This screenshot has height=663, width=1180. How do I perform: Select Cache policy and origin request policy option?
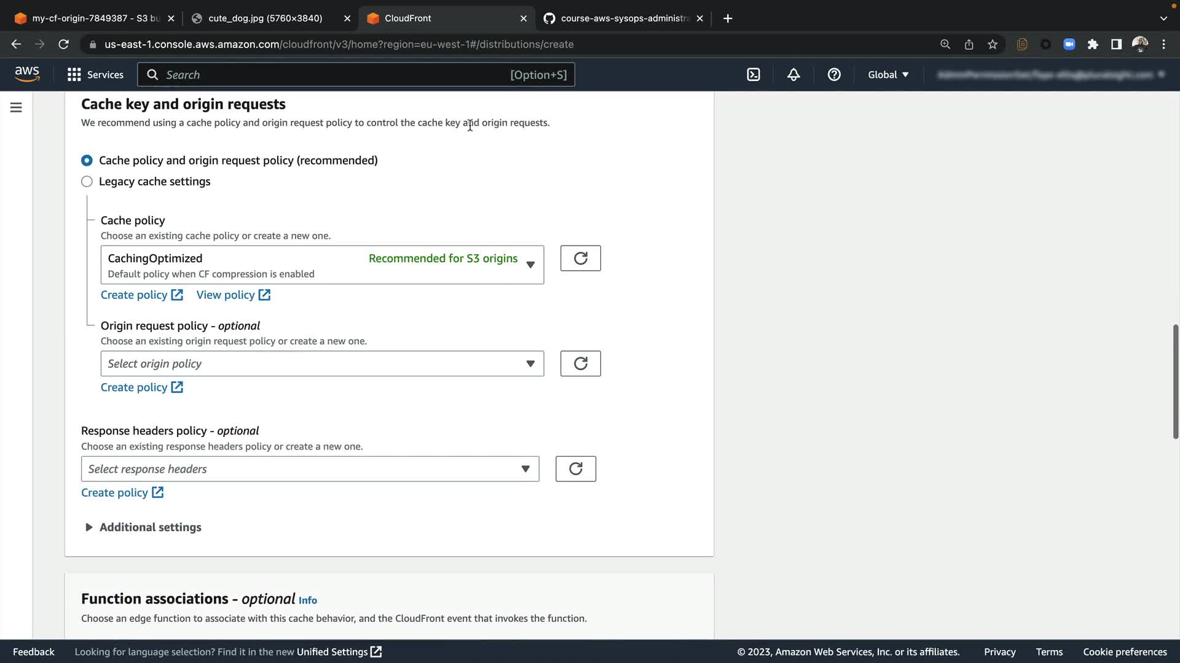pos(87,160)
